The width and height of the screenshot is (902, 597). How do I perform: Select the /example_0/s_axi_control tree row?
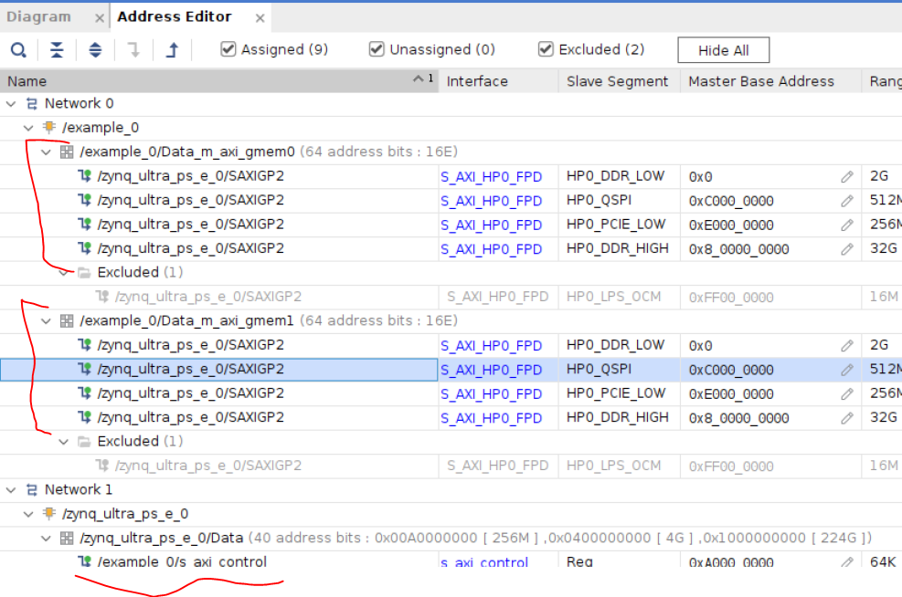(x=182, y=561)
